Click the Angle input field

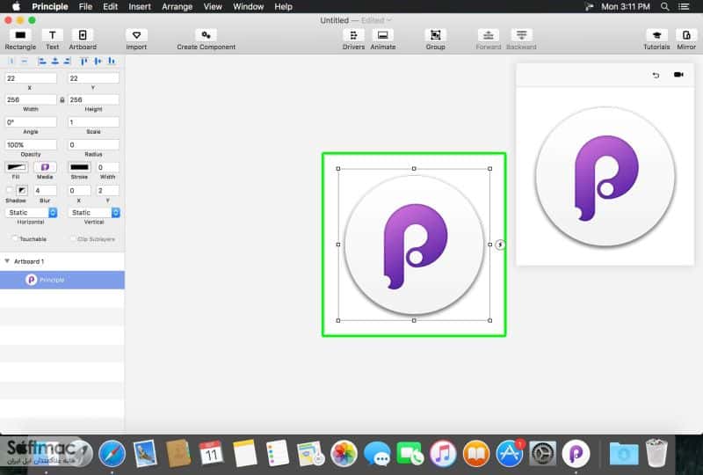click(31, 122)
